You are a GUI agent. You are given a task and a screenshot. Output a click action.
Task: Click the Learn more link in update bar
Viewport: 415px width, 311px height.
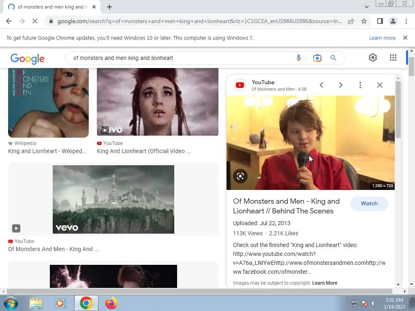(x=382, y=38)
